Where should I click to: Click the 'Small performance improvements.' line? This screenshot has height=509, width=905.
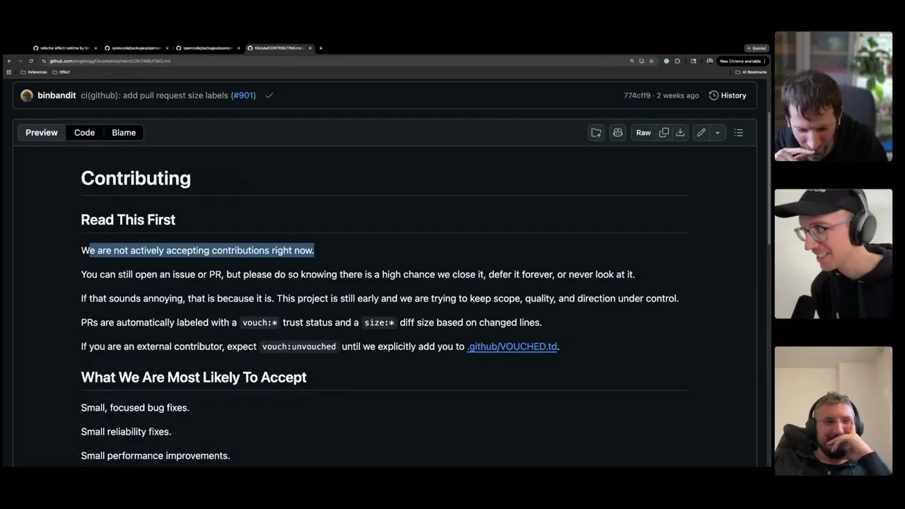coord(156,456)
